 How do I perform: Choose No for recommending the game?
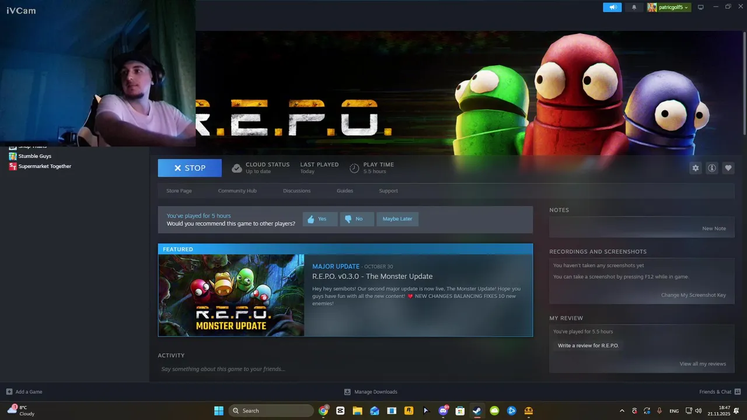tap(357, 219)
